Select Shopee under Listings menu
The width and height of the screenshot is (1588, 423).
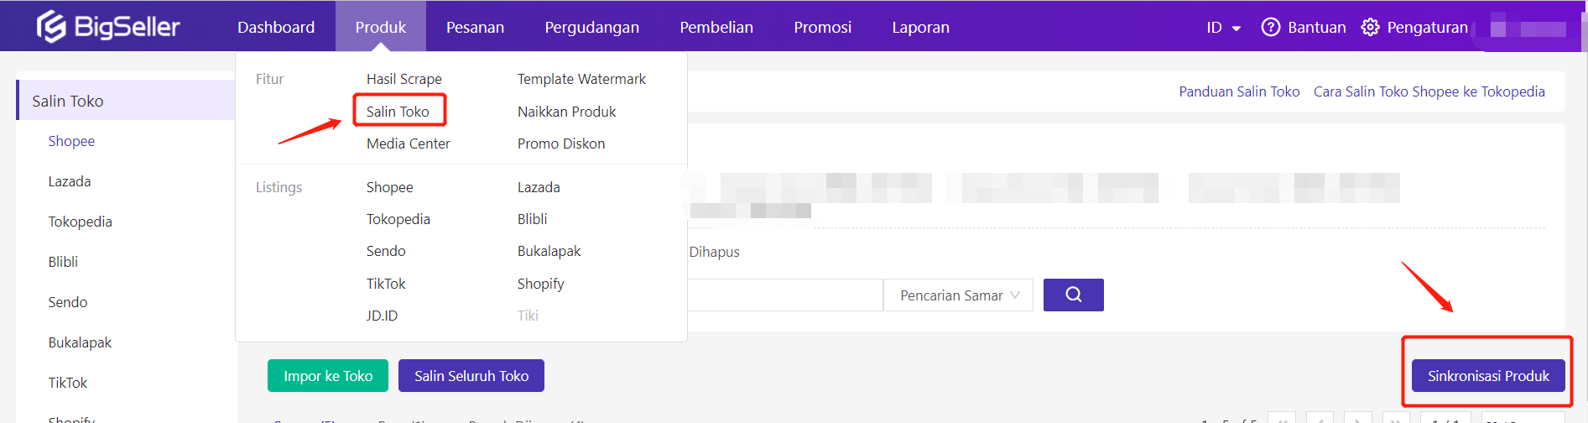[x=389, y=187]
